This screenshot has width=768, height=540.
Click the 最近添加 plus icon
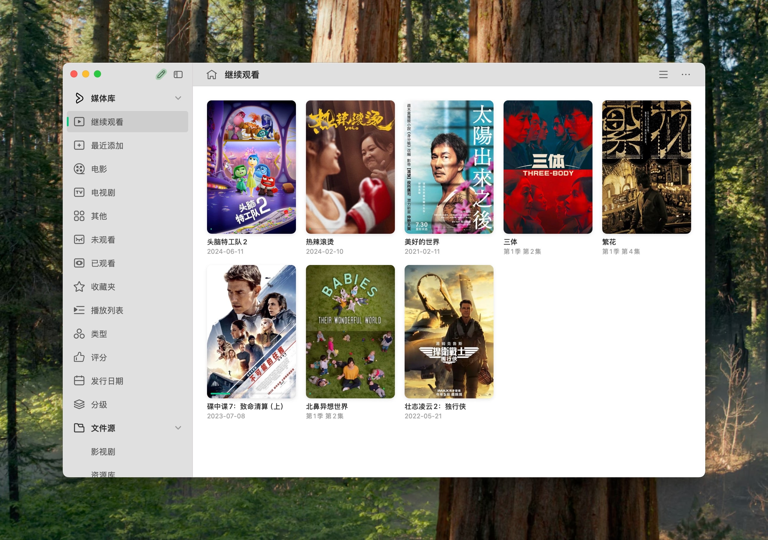tap(79, 145)
